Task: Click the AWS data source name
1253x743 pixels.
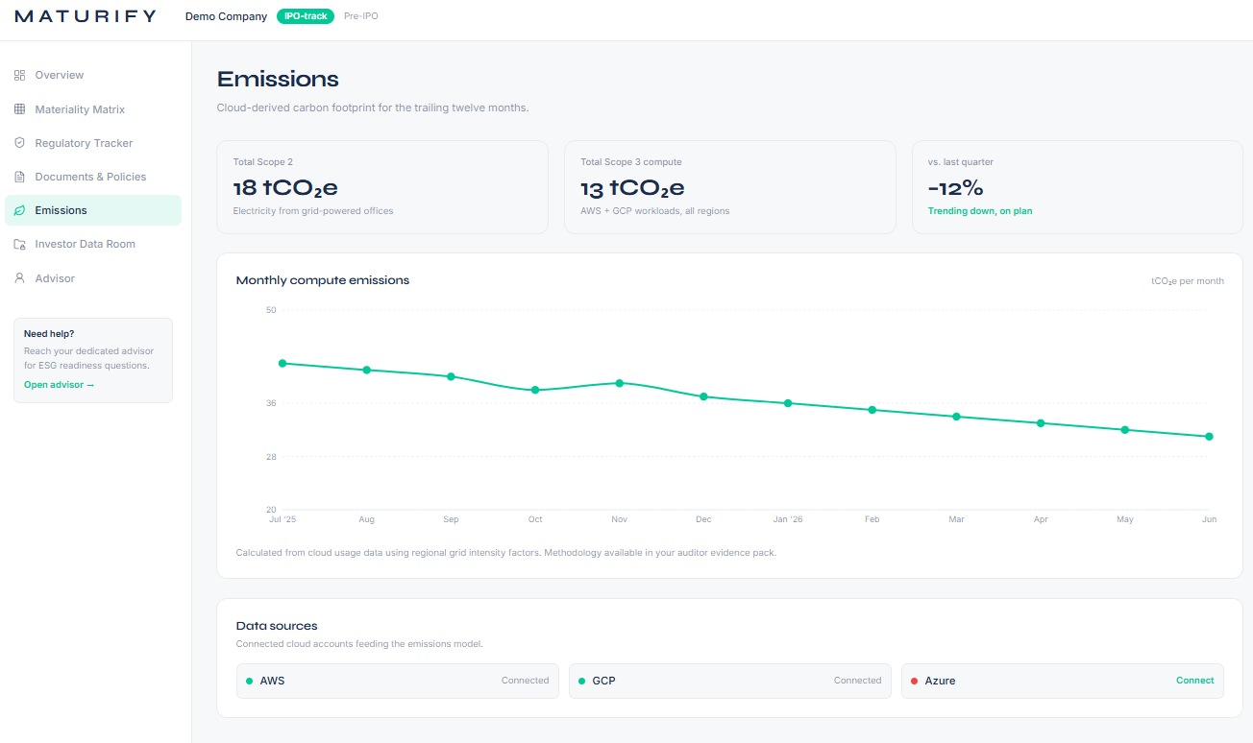Action: tap(273, 681)
